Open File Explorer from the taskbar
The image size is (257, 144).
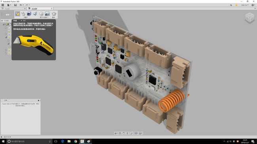69,141
